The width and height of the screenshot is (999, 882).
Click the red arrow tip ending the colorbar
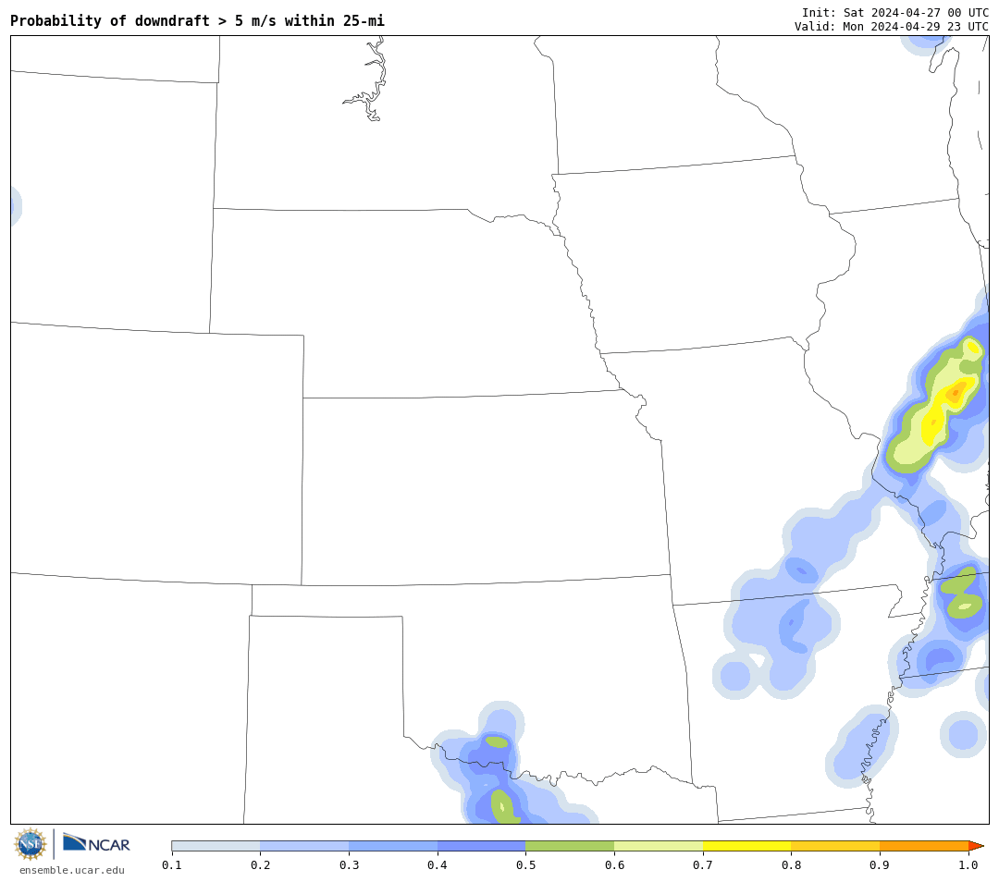tap(976, 846)
